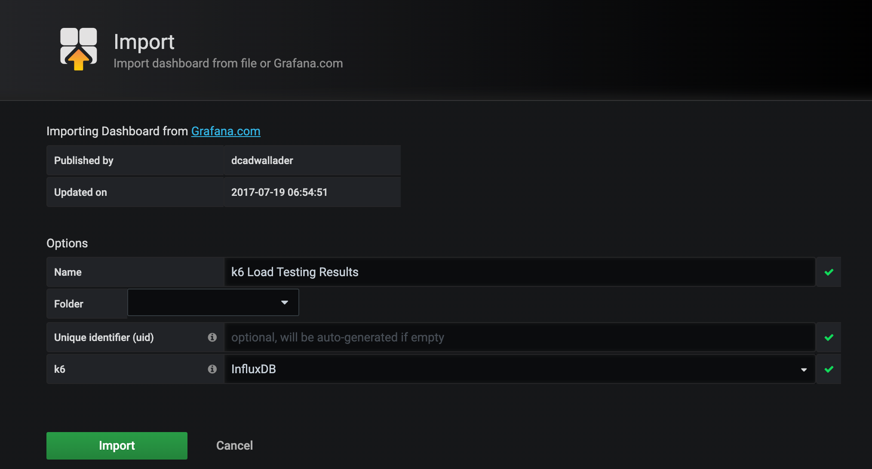Click the green checkmark next to Name field
872x469 pixels.
[829, 272]
